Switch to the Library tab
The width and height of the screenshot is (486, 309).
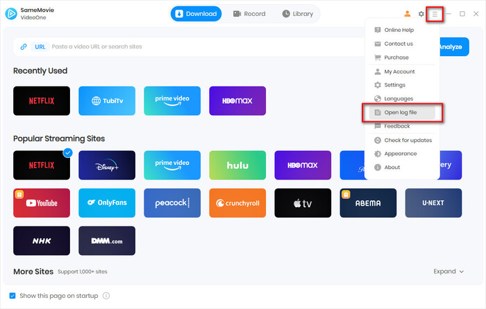(x=298, y=14)
